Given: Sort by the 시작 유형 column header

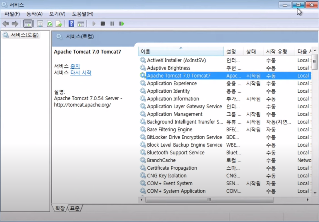Looking at the screenshot, I should (x=279, y=51).
